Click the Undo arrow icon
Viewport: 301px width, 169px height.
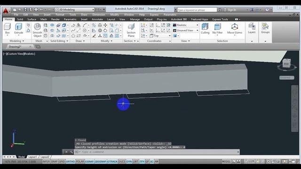[41, 9]
